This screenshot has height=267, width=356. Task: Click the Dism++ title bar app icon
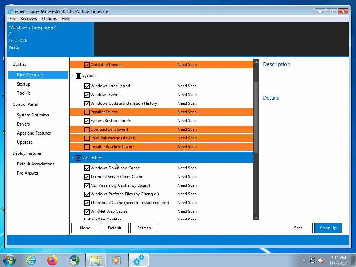(x=10, y=11)
